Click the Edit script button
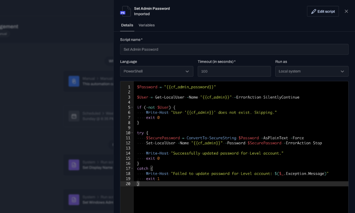Screen dimensions: 355x213 [323, 11]
